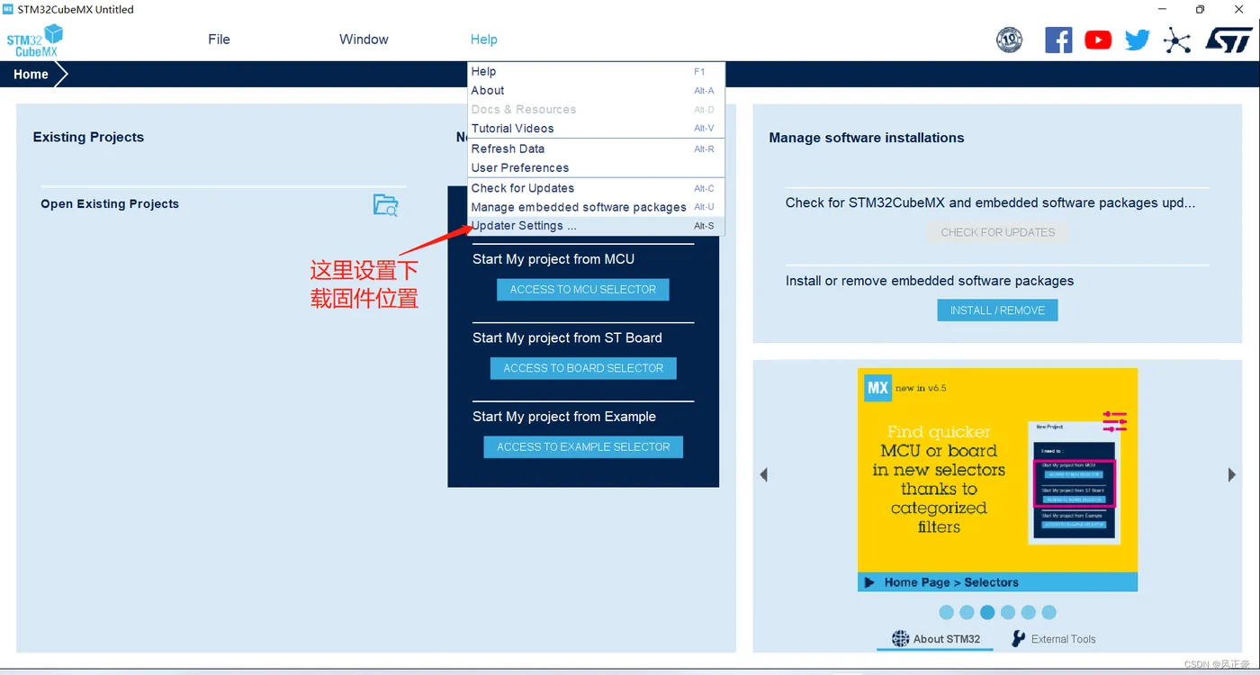Click the Home breadcrumb
Screen dimensions: 1260x675
pyautogui.click(x=31, y=75)
